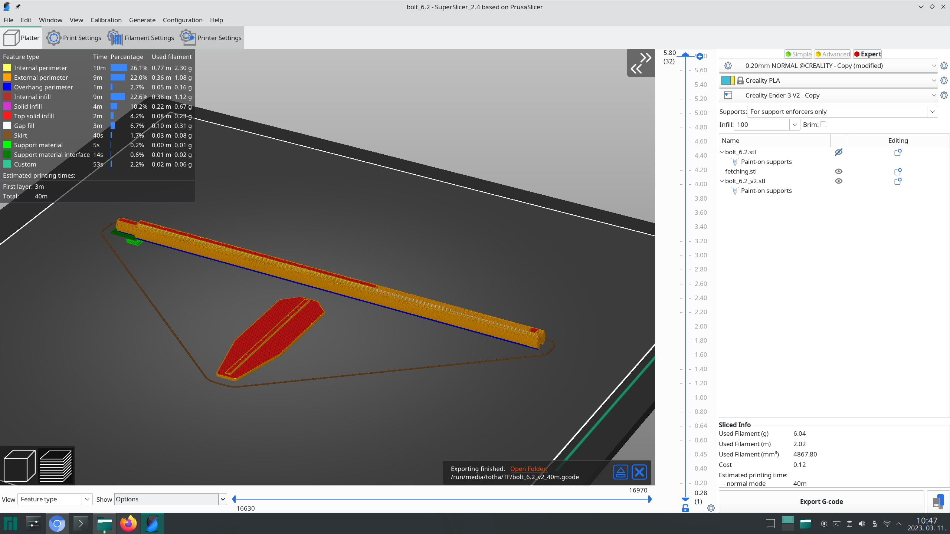
Task: Click the Creality PLA filament color swatch
Action: click(727, 80)
